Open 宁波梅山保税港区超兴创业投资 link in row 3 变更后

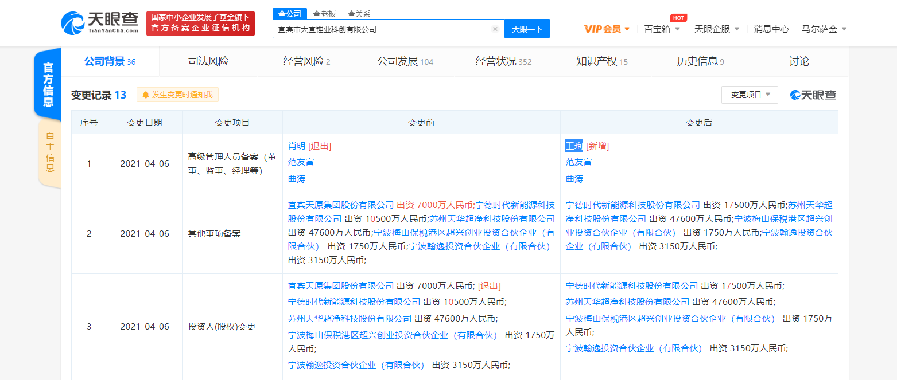(x=670, y=318)
